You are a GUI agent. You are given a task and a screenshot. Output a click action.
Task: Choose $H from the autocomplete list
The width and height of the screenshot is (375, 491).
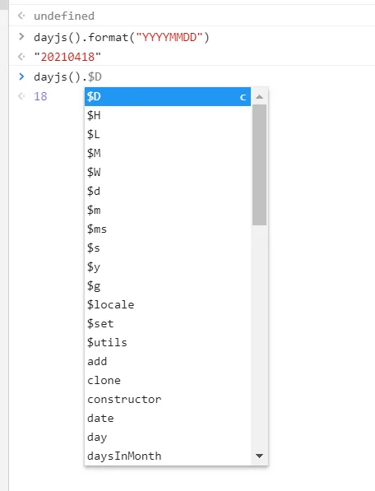tap(168, 115)
